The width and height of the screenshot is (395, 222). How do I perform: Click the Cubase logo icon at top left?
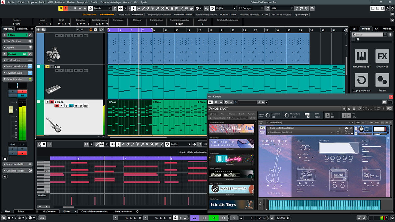[3, 2]
